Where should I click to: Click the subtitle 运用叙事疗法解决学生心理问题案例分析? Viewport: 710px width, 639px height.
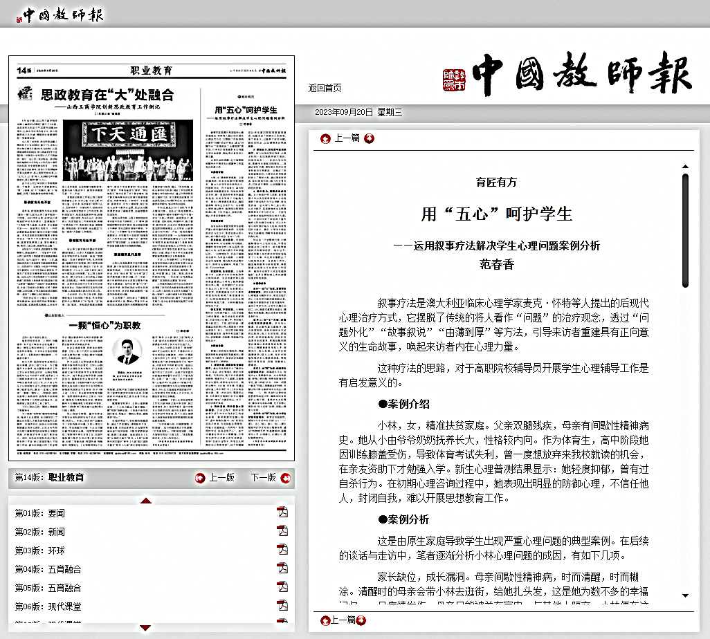[507, 246]
